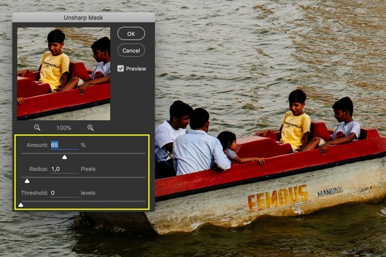Click the 100% zoom level text

click(x=64, y=128)
